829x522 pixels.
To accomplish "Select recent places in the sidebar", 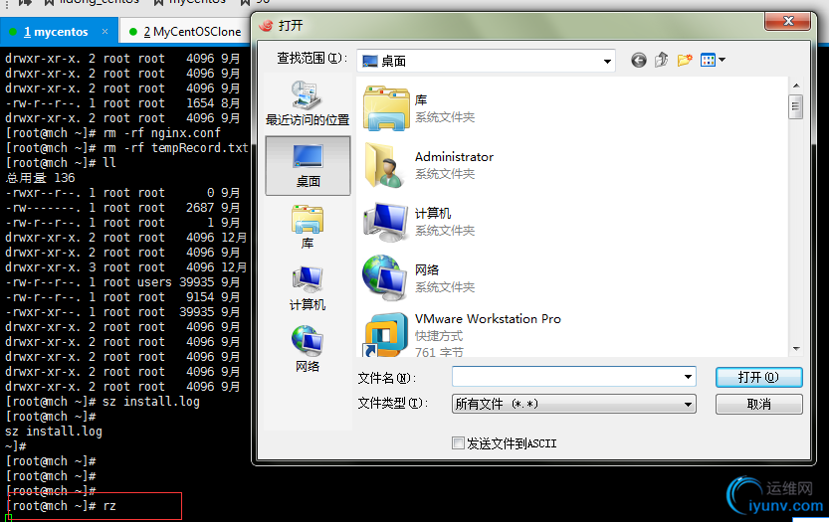I will pos(308,103).
